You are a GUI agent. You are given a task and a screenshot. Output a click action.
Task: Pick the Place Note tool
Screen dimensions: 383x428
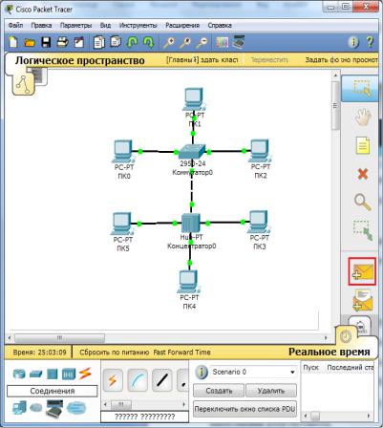tap(363, 145)
